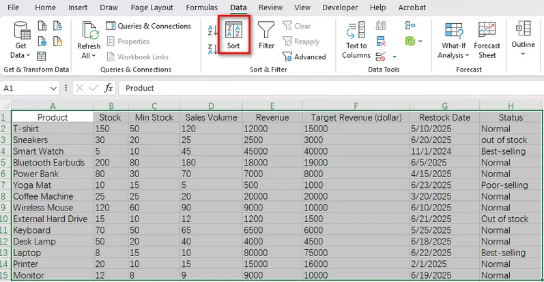544x282 pixels.
Task: Click the formula bar options dots
Action: point(66,89)
